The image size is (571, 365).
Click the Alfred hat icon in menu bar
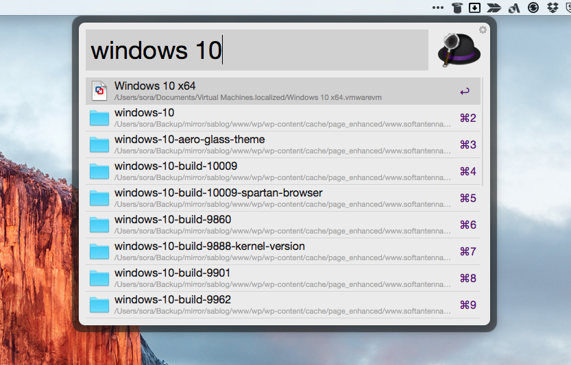pyautogui.click(x=457, y=8)
